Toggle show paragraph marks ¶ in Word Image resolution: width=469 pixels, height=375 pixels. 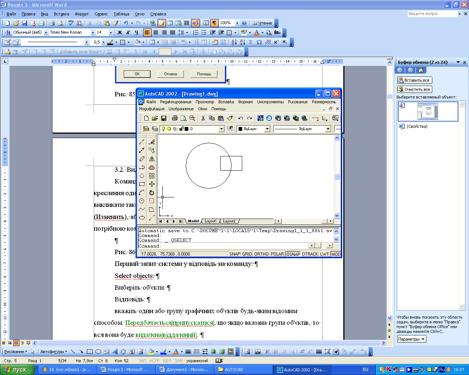214,23
